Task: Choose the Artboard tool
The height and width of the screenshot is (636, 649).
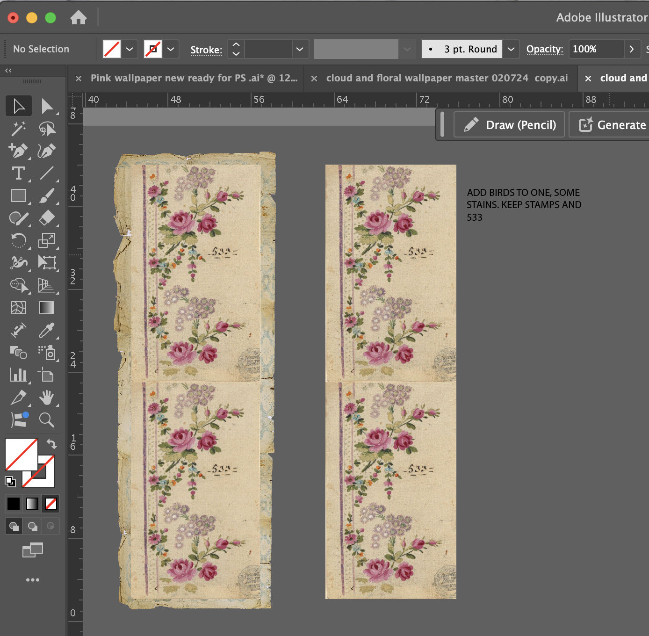Action: (x=47, y=375)
